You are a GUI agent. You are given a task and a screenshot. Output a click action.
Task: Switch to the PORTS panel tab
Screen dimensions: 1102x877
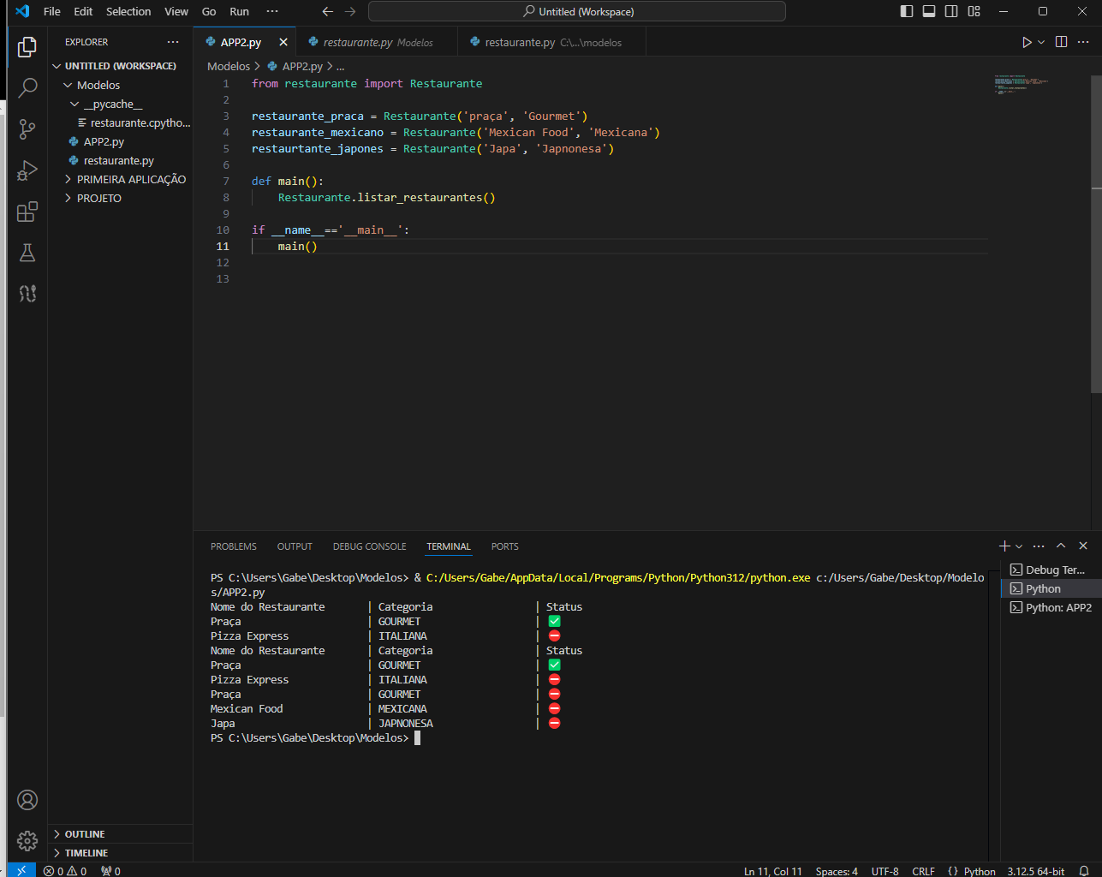[505, 546]
